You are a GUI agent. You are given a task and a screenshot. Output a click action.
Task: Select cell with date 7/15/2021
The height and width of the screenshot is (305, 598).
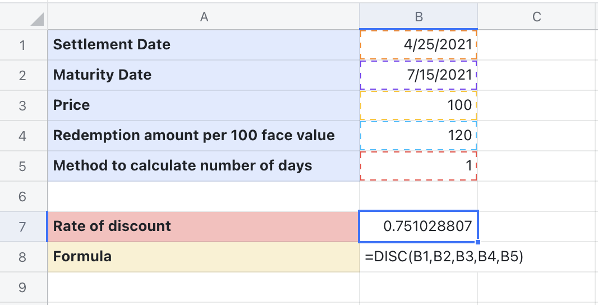click(x=418, y=75)
